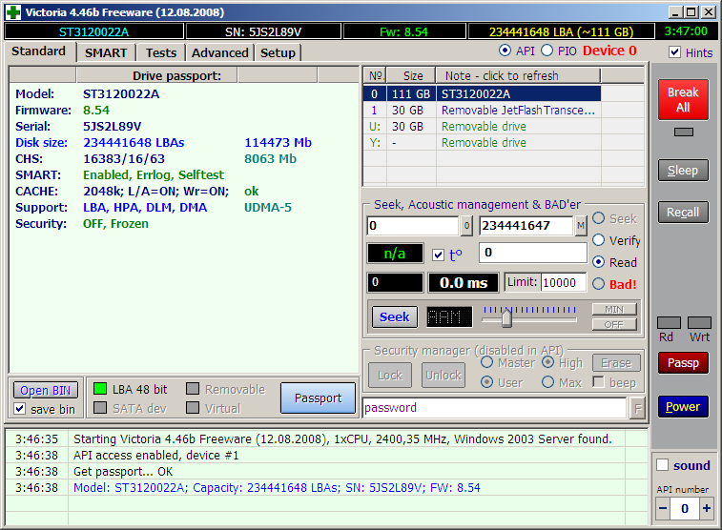
Task: Open the Tests tab
Action: 161,53
